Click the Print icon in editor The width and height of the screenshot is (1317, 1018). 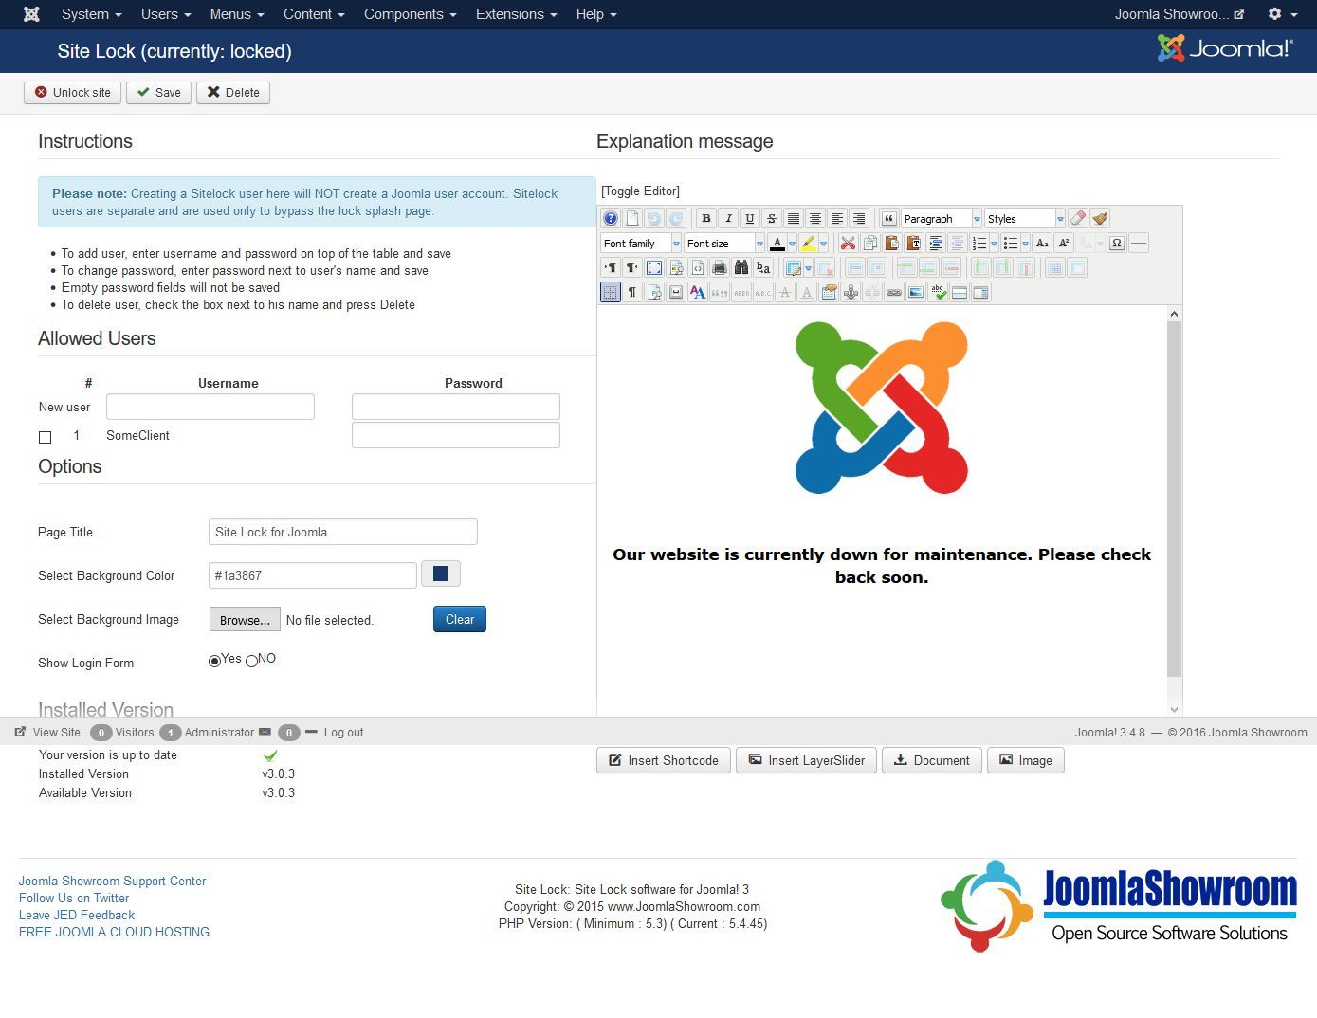[720, 268]
